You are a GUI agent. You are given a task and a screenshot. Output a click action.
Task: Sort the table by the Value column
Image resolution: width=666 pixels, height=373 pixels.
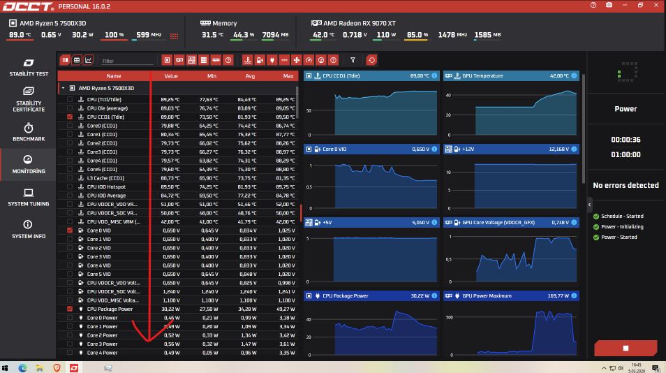tap(171, 76)
